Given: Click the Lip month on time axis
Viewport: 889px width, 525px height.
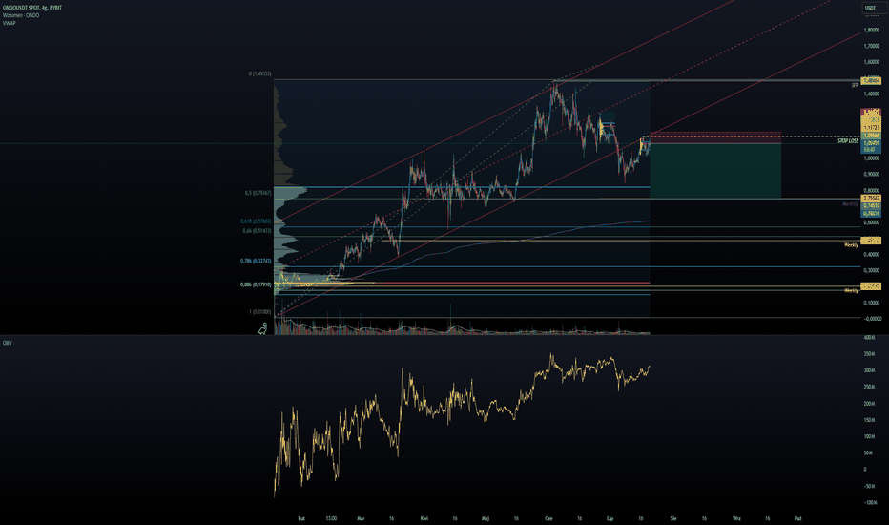Looking at the screenshot, I should [x=610, y=518].
